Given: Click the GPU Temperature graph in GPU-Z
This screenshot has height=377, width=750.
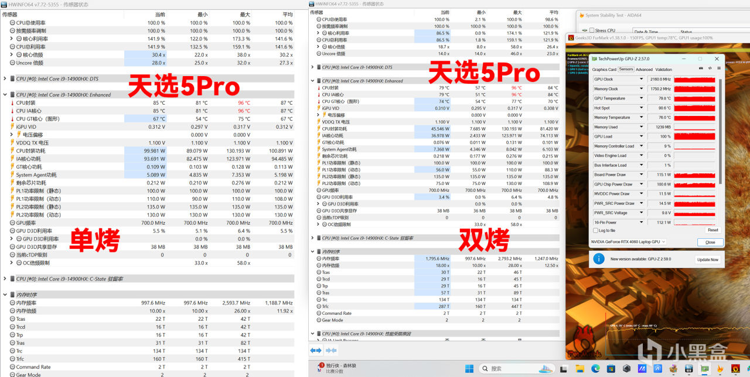Looking at the screenshot, I should (694, 98).
